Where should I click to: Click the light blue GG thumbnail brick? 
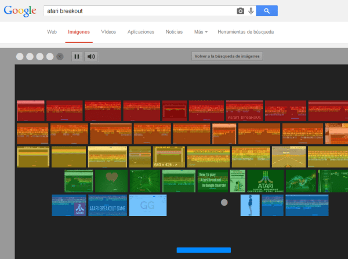point(147,206)
